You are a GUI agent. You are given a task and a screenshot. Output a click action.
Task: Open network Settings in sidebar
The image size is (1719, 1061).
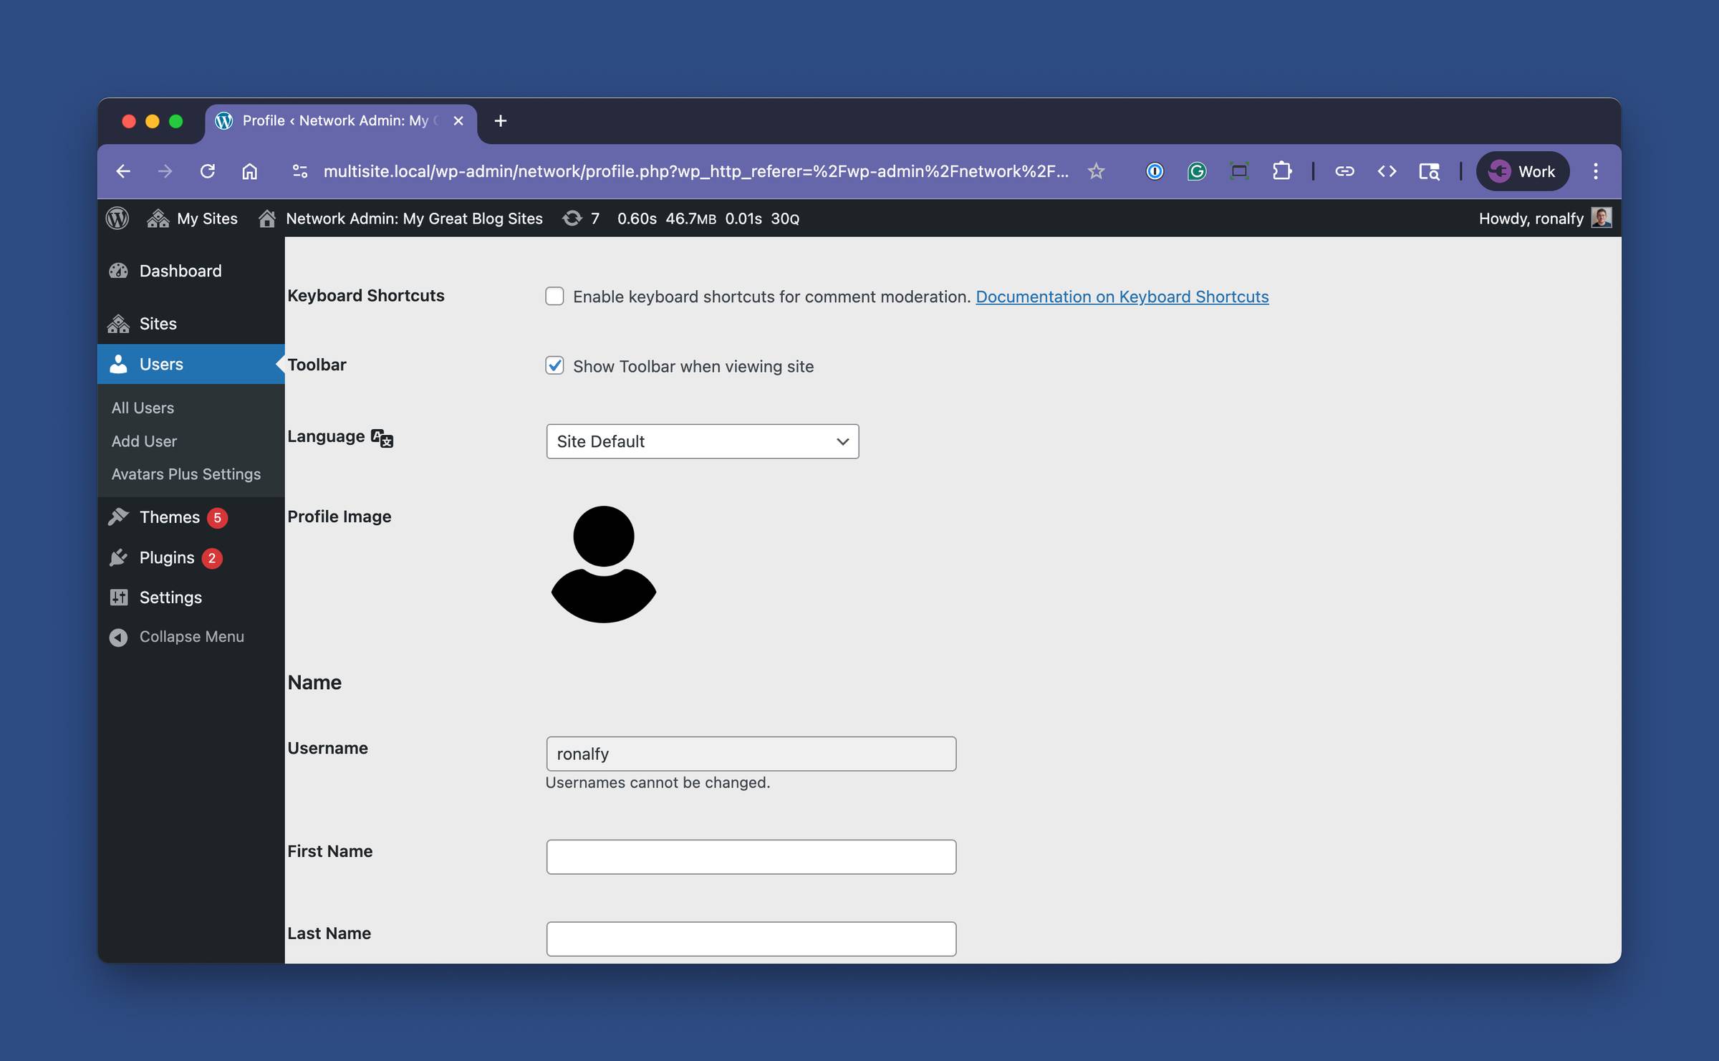191,597
